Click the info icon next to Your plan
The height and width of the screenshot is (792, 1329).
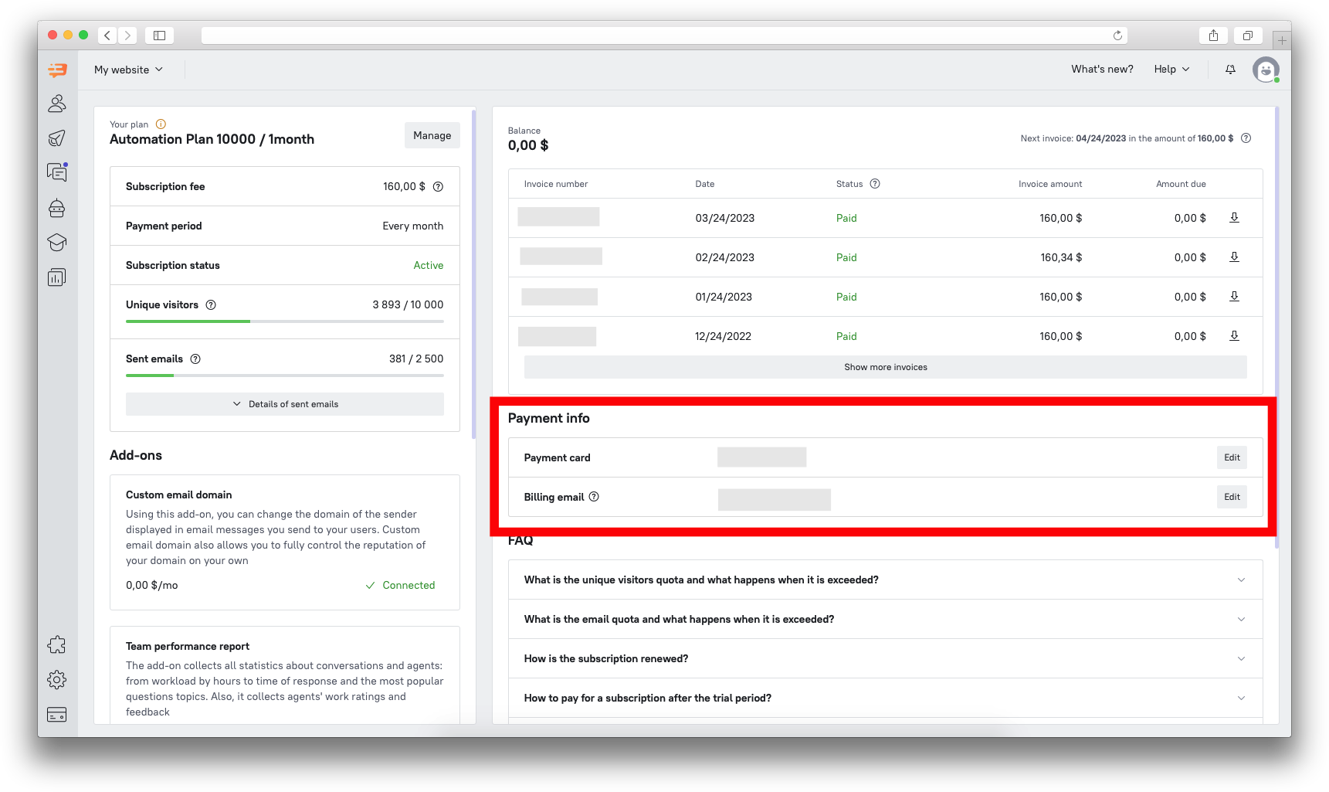coord(161,124)
